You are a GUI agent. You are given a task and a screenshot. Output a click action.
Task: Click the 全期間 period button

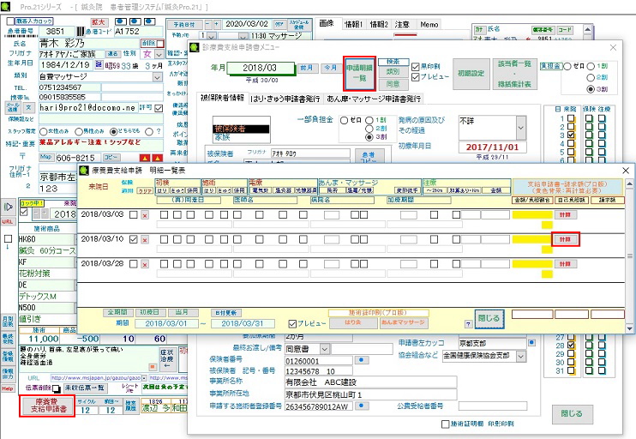click(x=117, y=312)
